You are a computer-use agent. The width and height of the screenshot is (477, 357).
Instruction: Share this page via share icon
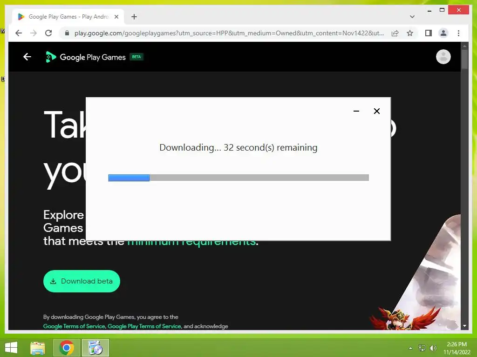point(395,33)
